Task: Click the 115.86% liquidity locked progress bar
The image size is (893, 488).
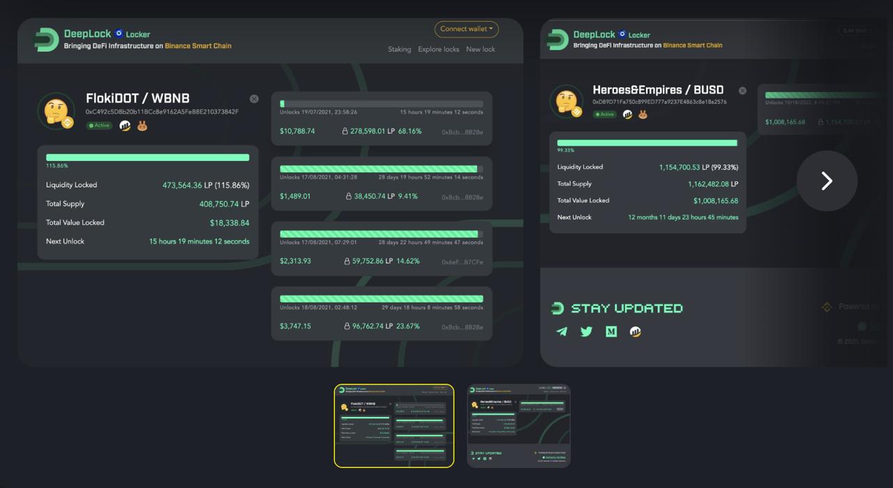Action: point(147,158)
